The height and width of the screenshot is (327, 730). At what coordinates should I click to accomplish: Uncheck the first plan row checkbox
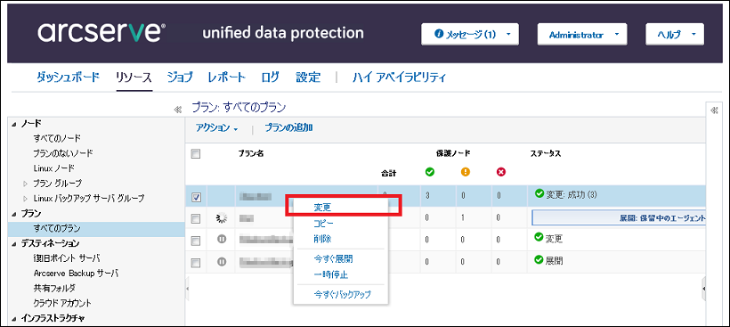point(196,198)
